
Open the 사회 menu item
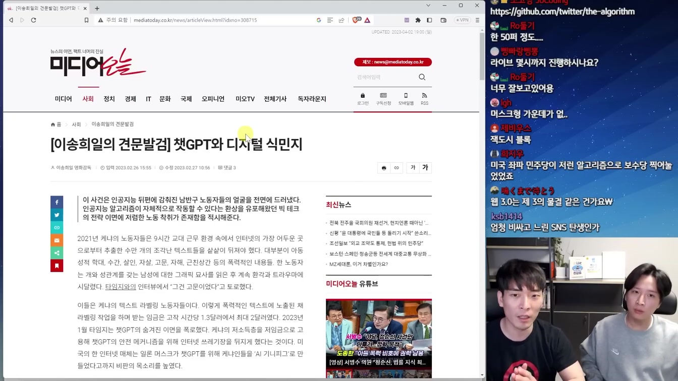tap(88, 99)
